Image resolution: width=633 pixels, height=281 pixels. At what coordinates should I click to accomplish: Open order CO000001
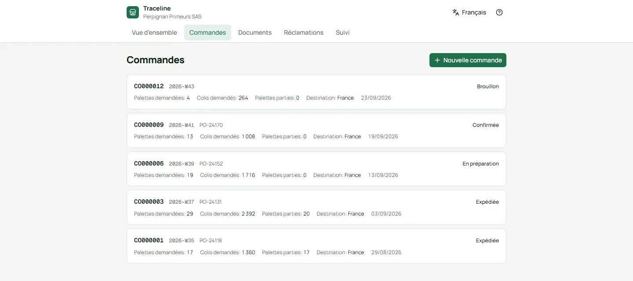316,246
